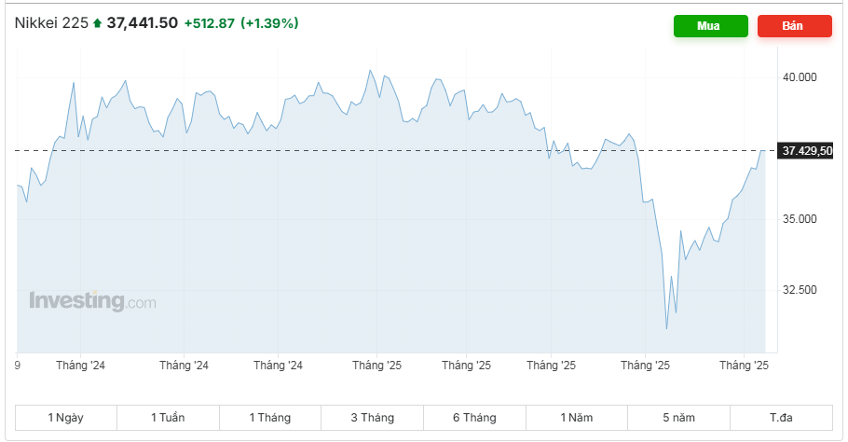
Task: Click the 37,441.50 index price
Action: pyautogui.click(x=143, y=23)
